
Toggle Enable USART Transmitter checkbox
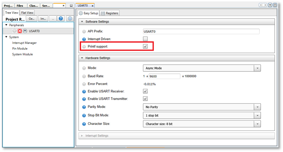(x=145, y=99)
